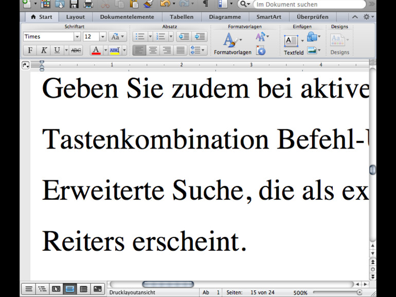
Task: Open the Formatvorlagen styles gallery
Action: point(232,44)
